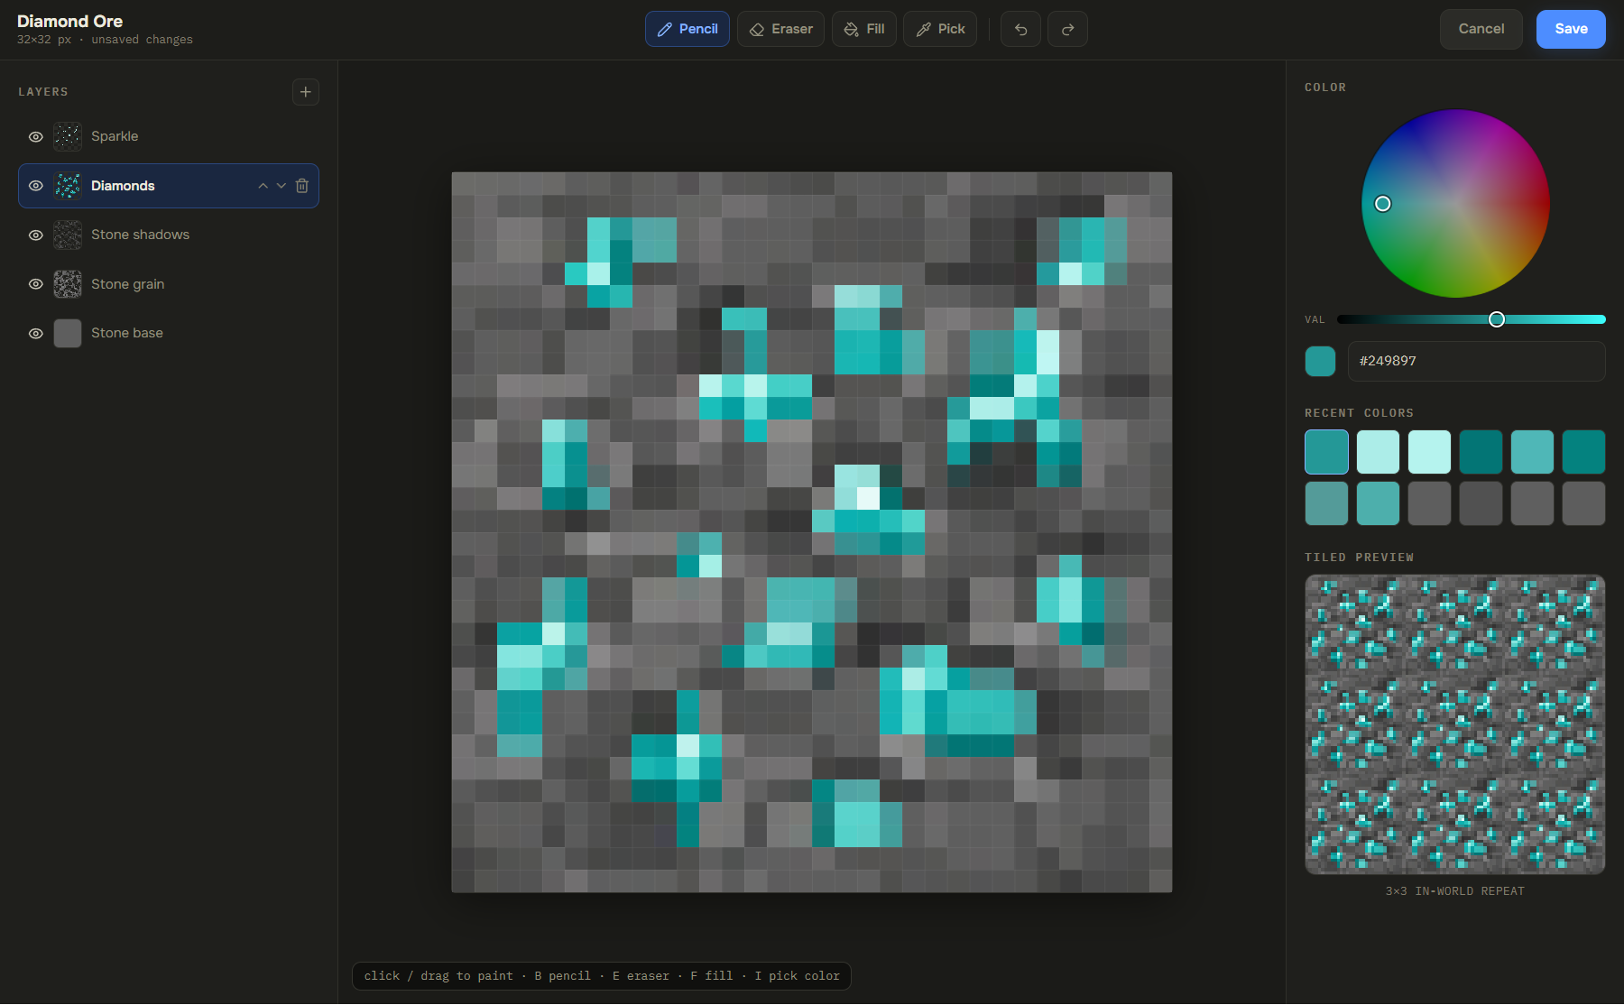This screenshot has height=1005, width=1624.
Task: Pick third recent color in top row
Action: (x=1429, y=452)
